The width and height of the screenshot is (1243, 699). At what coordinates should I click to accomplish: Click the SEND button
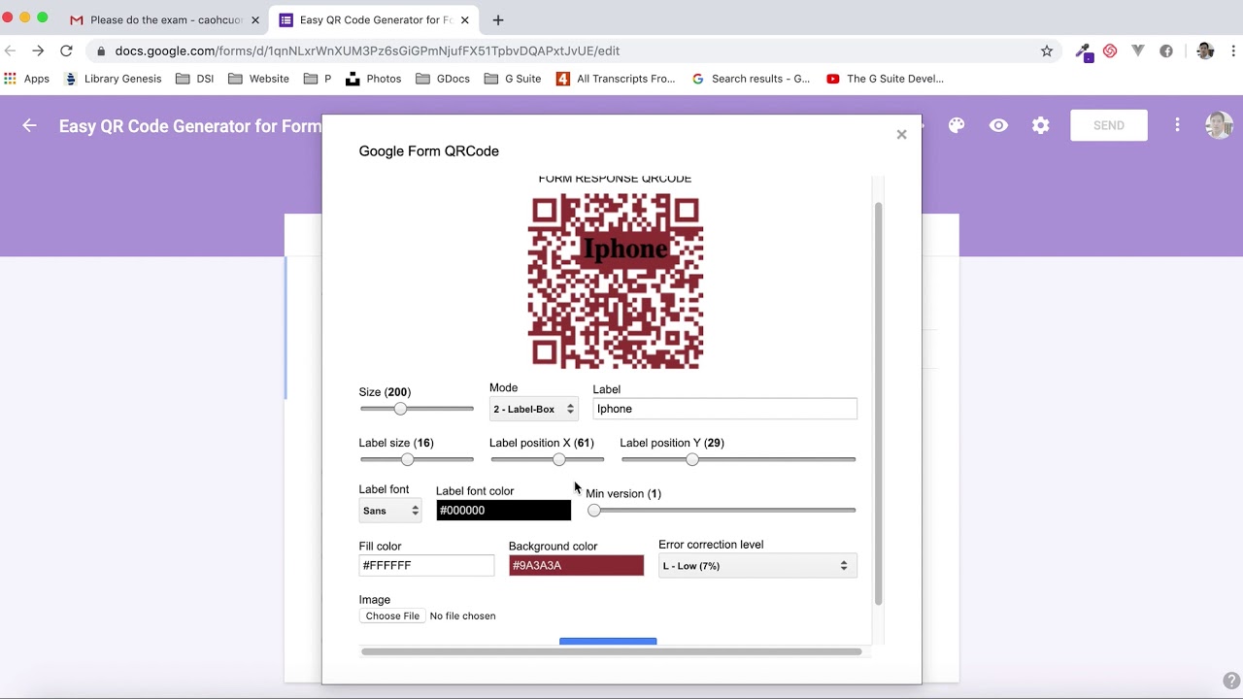click(1108, 125)
